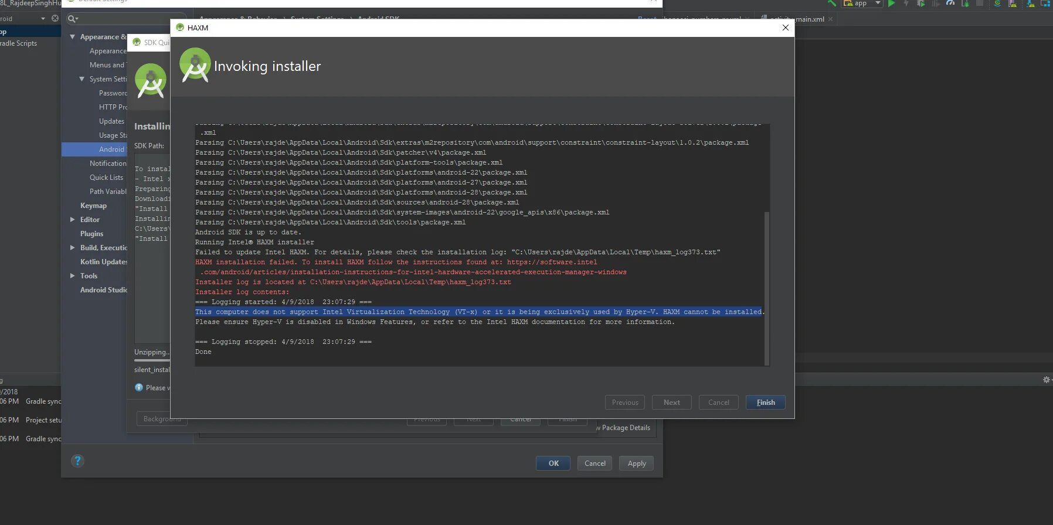Expand the Editor settings section
Viewport: 1053px width, 525px height.
(x=73, y=220)
